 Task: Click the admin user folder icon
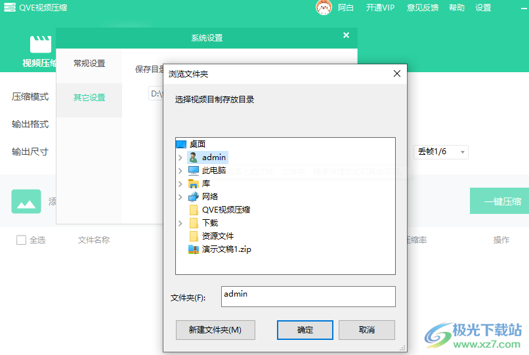click(x=194, y=157)
